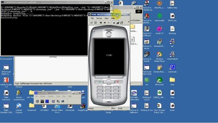Open the Flight Instructor desktop icon
This screenshot has height=123, width=218.
coord(6,95)
